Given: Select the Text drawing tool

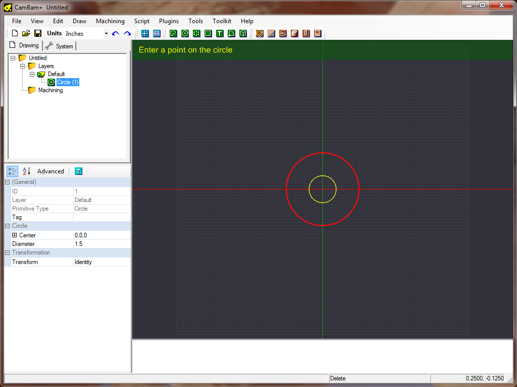Looking at the screenshot, I should click(220, 33).
